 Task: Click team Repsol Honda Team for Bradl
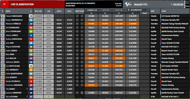click(170, 51)
